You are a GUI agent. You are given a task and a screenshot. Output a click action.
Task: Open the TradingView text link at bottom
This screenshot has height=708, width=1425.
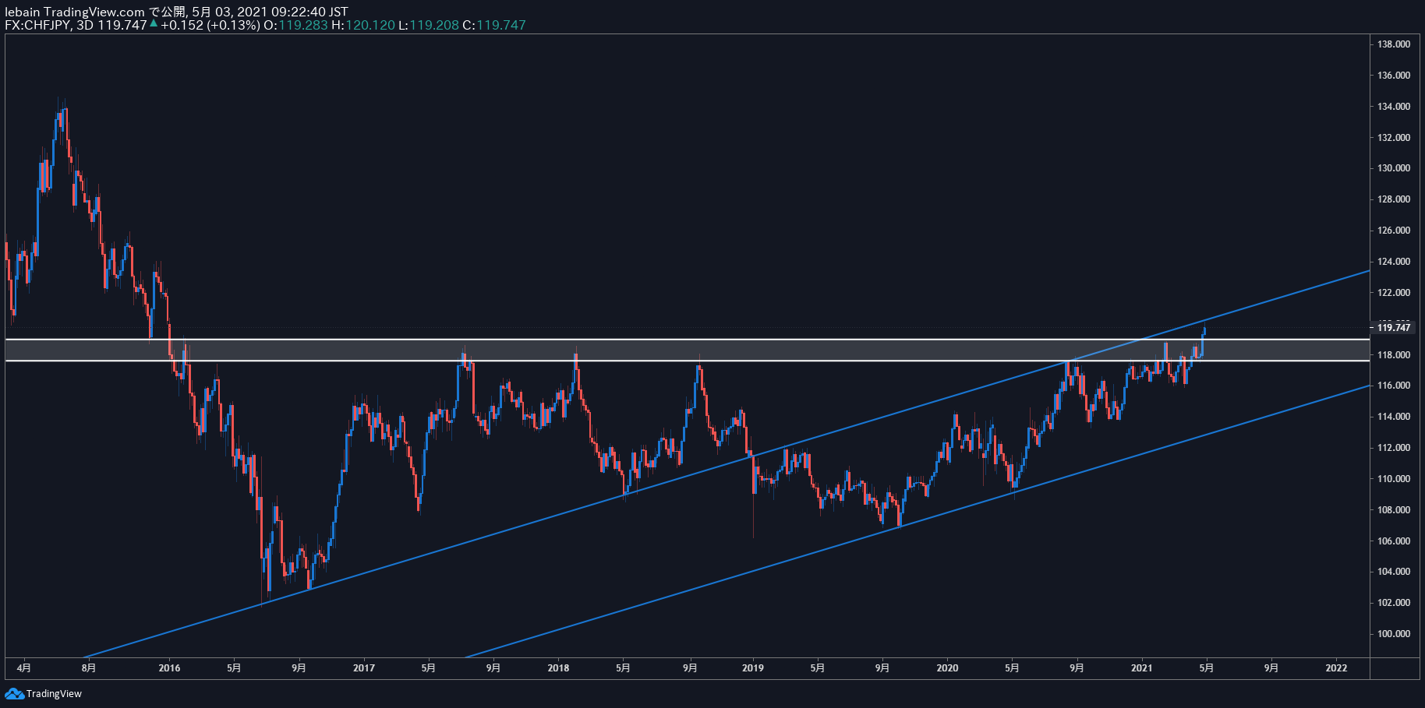54,693
